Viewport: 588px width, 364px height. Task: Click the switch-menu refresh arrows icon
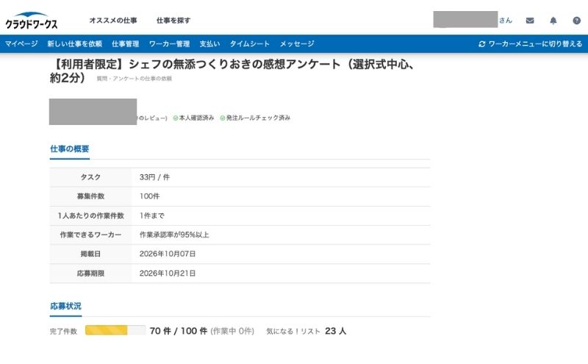click(482, 44)
